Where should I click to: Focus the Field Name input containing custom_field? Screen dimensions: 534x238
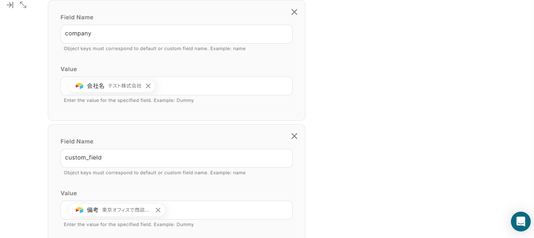pyautogui.click(x=176, y=158)
